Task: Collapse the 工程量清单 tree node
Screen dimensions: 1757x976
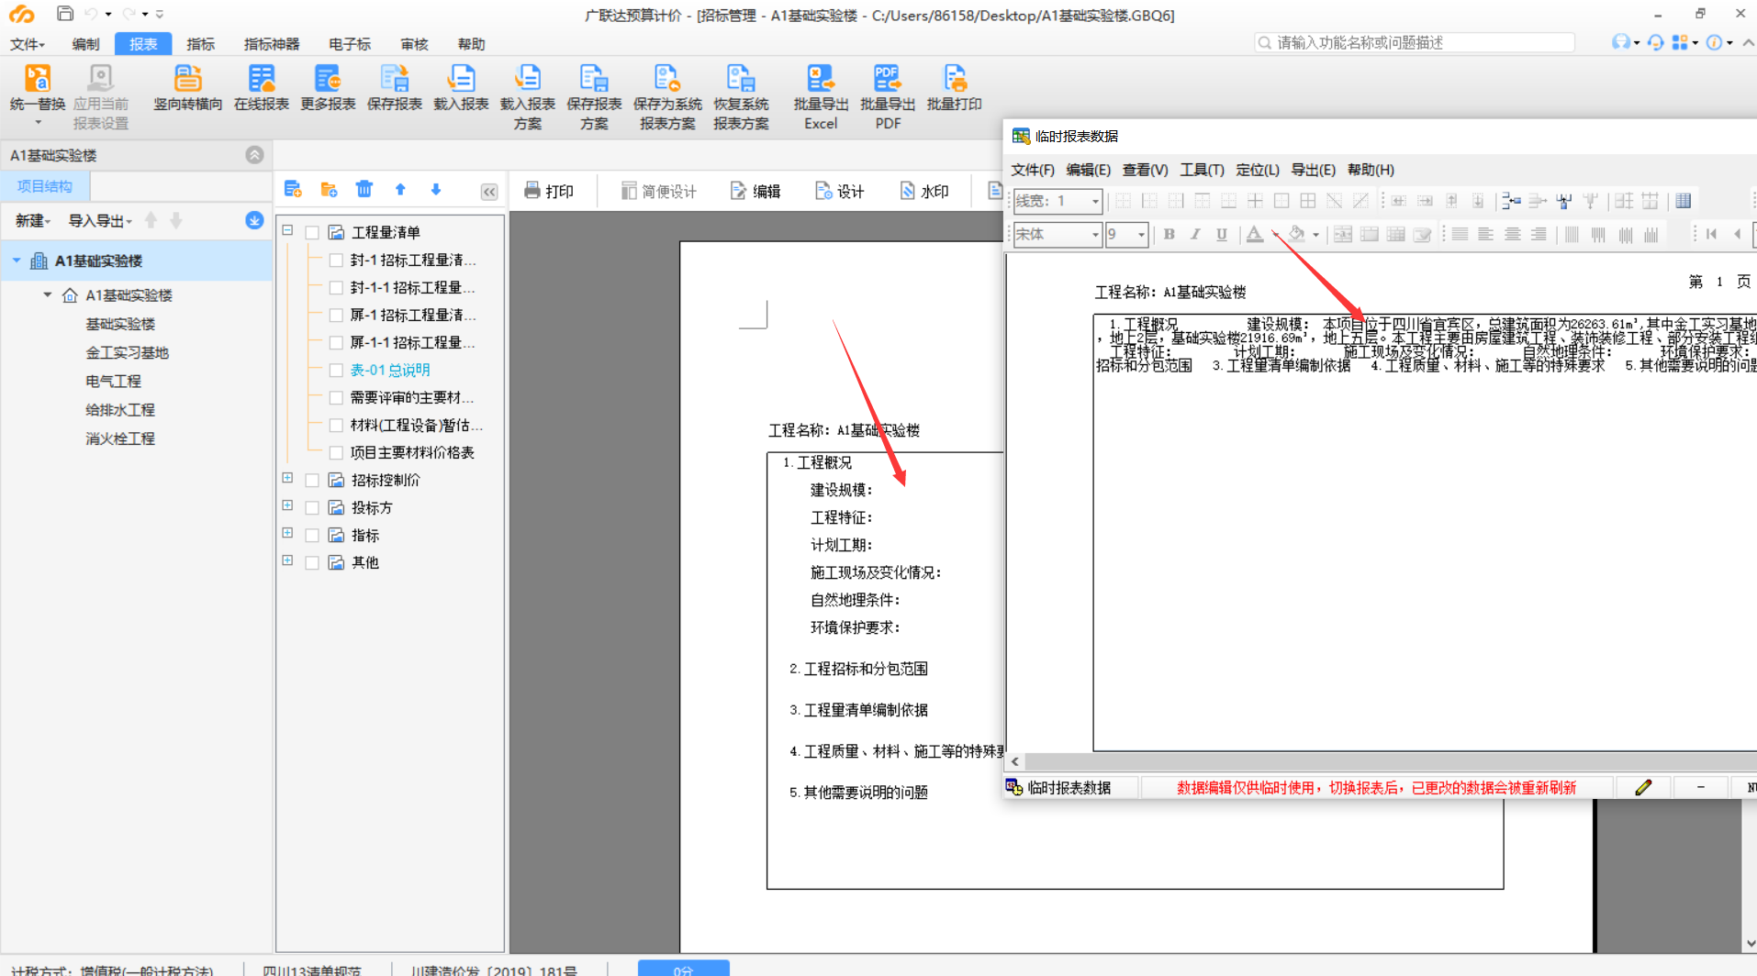Action: [x=287, y=230]
